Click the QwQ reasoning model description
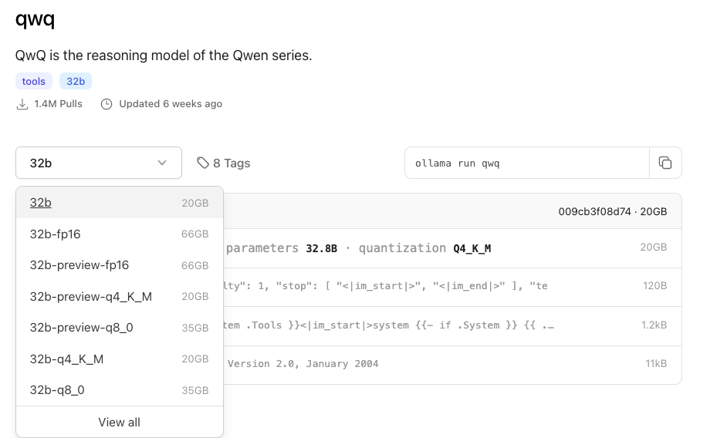 pos(164,56)
